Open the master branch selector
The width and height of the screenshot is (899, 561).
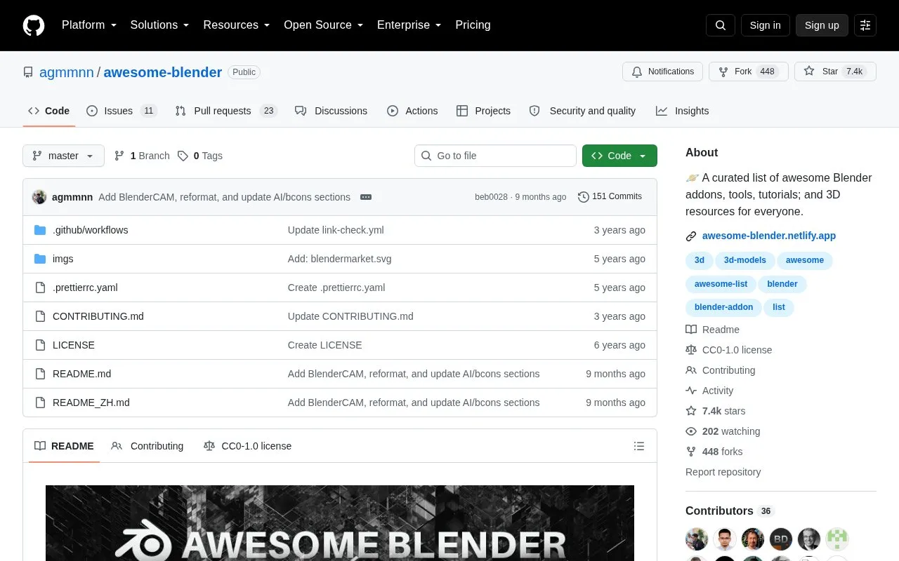coord(63,156)
